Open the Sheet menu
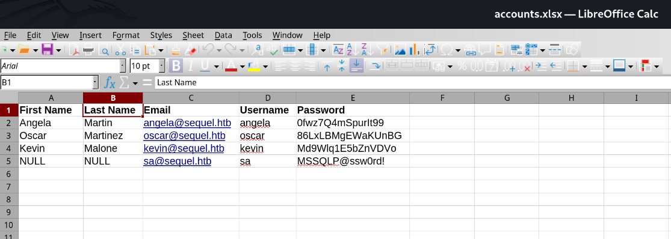The image size is (671, 239). coord(193,35)
